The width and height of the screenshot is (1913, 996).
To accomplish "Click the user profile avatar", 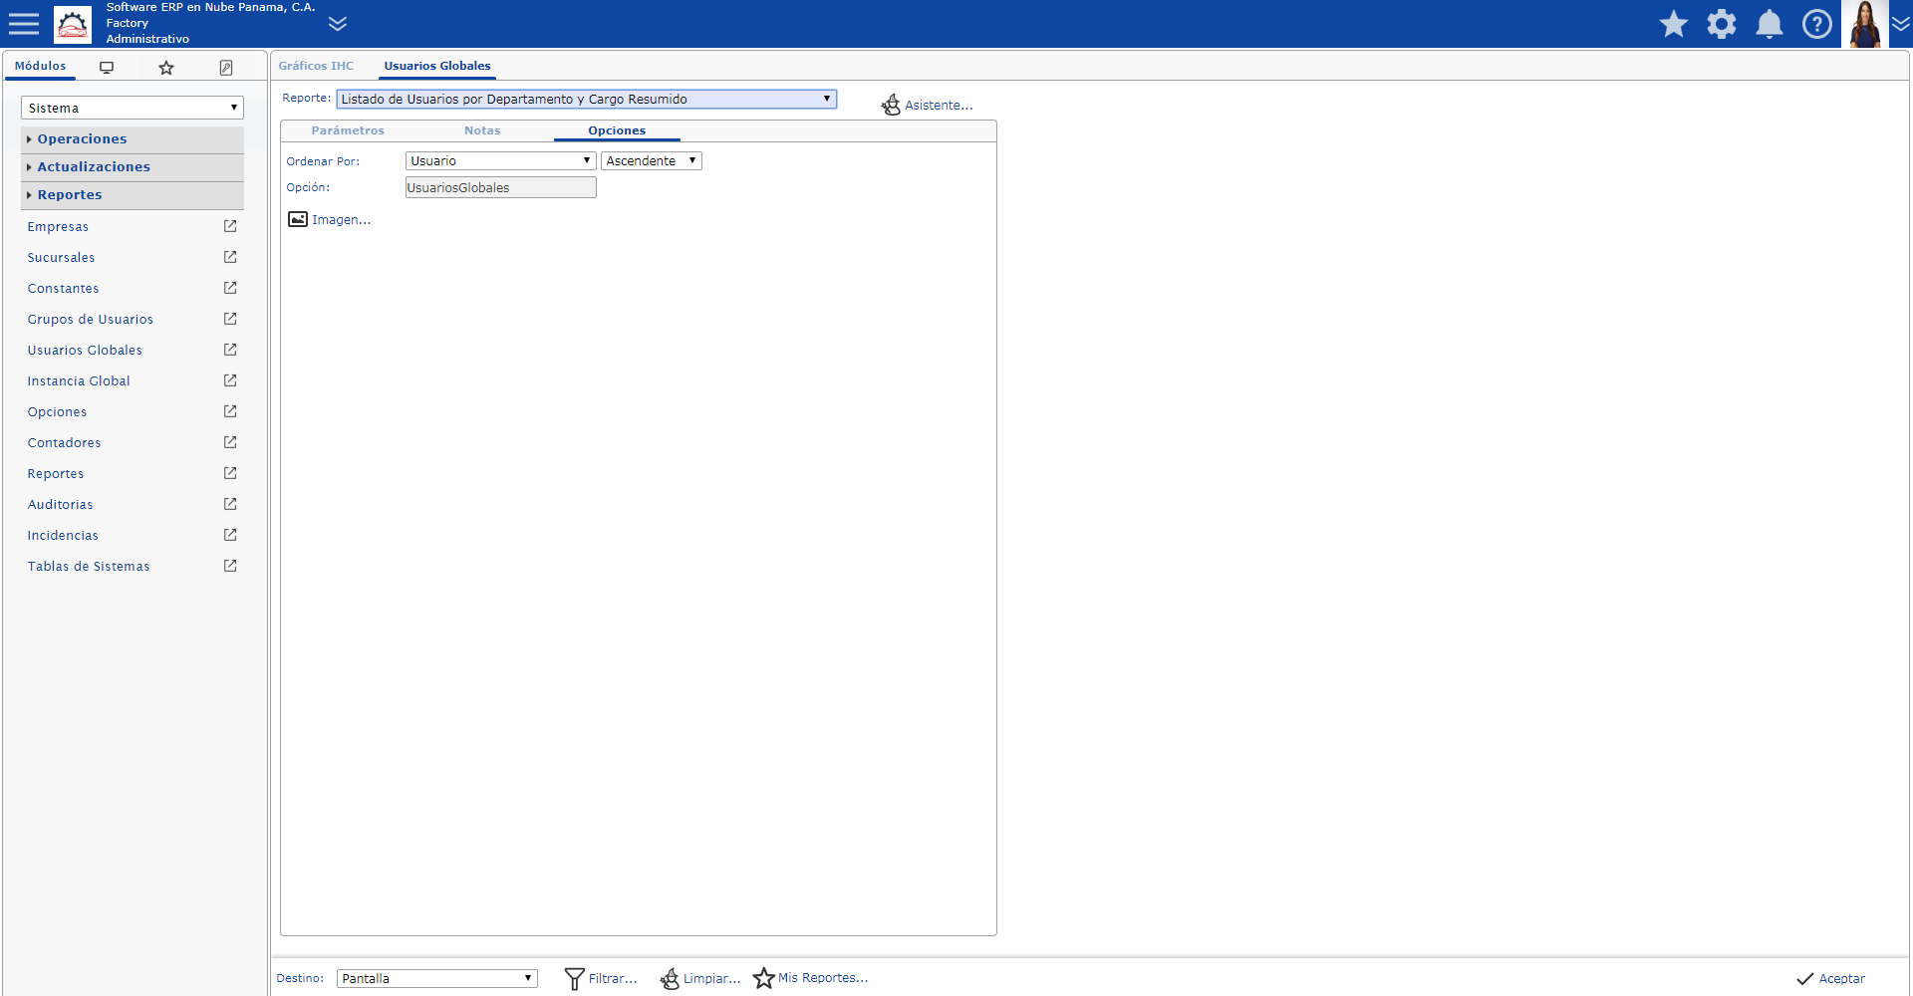I will point(1865,24).
